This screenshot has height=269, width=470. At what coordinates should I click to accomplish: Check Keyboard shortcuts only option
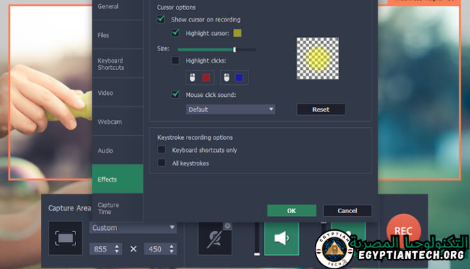162,150
